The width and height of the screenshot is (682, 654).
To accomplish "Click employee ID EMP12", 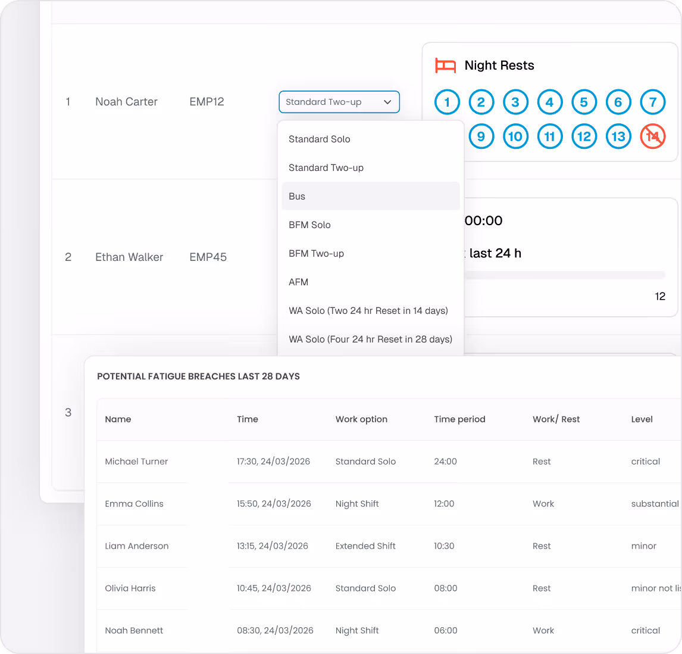I will [207, 102].
